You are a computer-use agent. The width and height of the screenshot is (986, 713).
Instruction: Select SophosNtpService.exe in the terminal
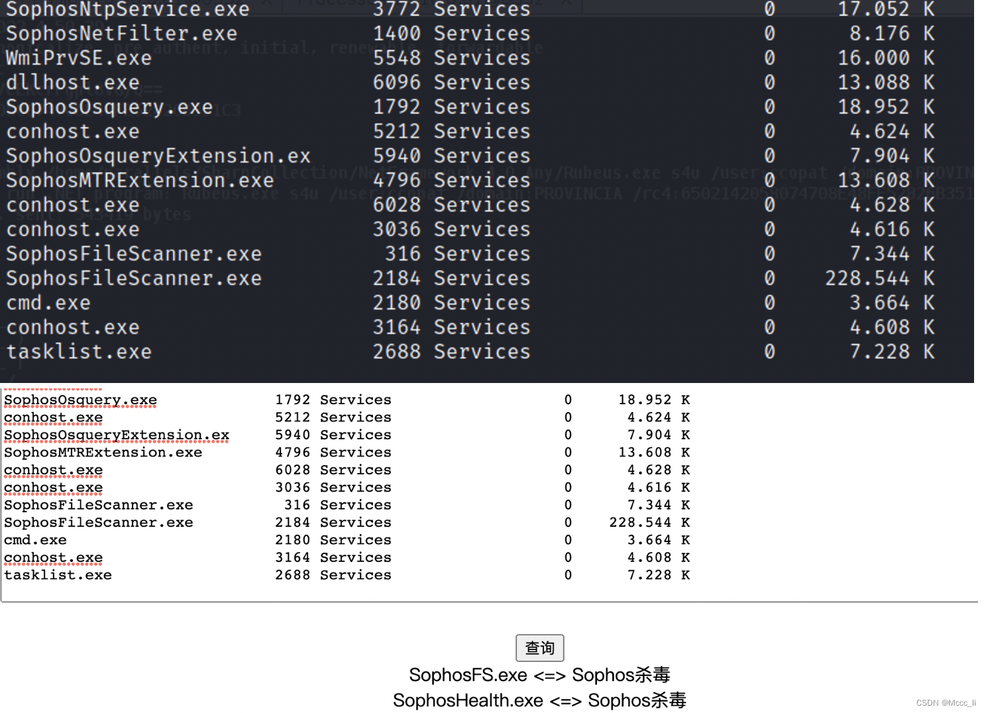point(128,9)
